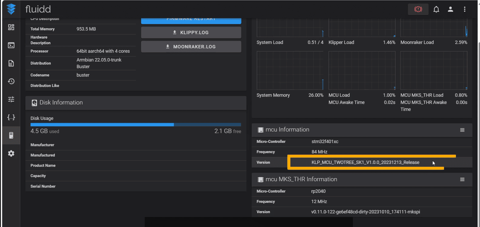
Task: Select the 12 MHz frequency value
Action: tap(319, 201)
